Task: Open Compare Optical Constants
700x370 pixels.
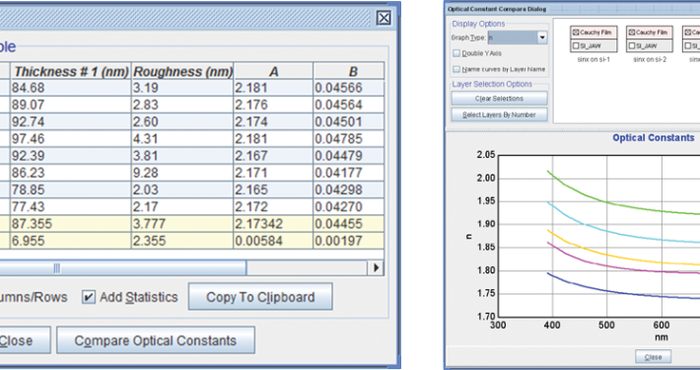Action: [x=156, y=340]
